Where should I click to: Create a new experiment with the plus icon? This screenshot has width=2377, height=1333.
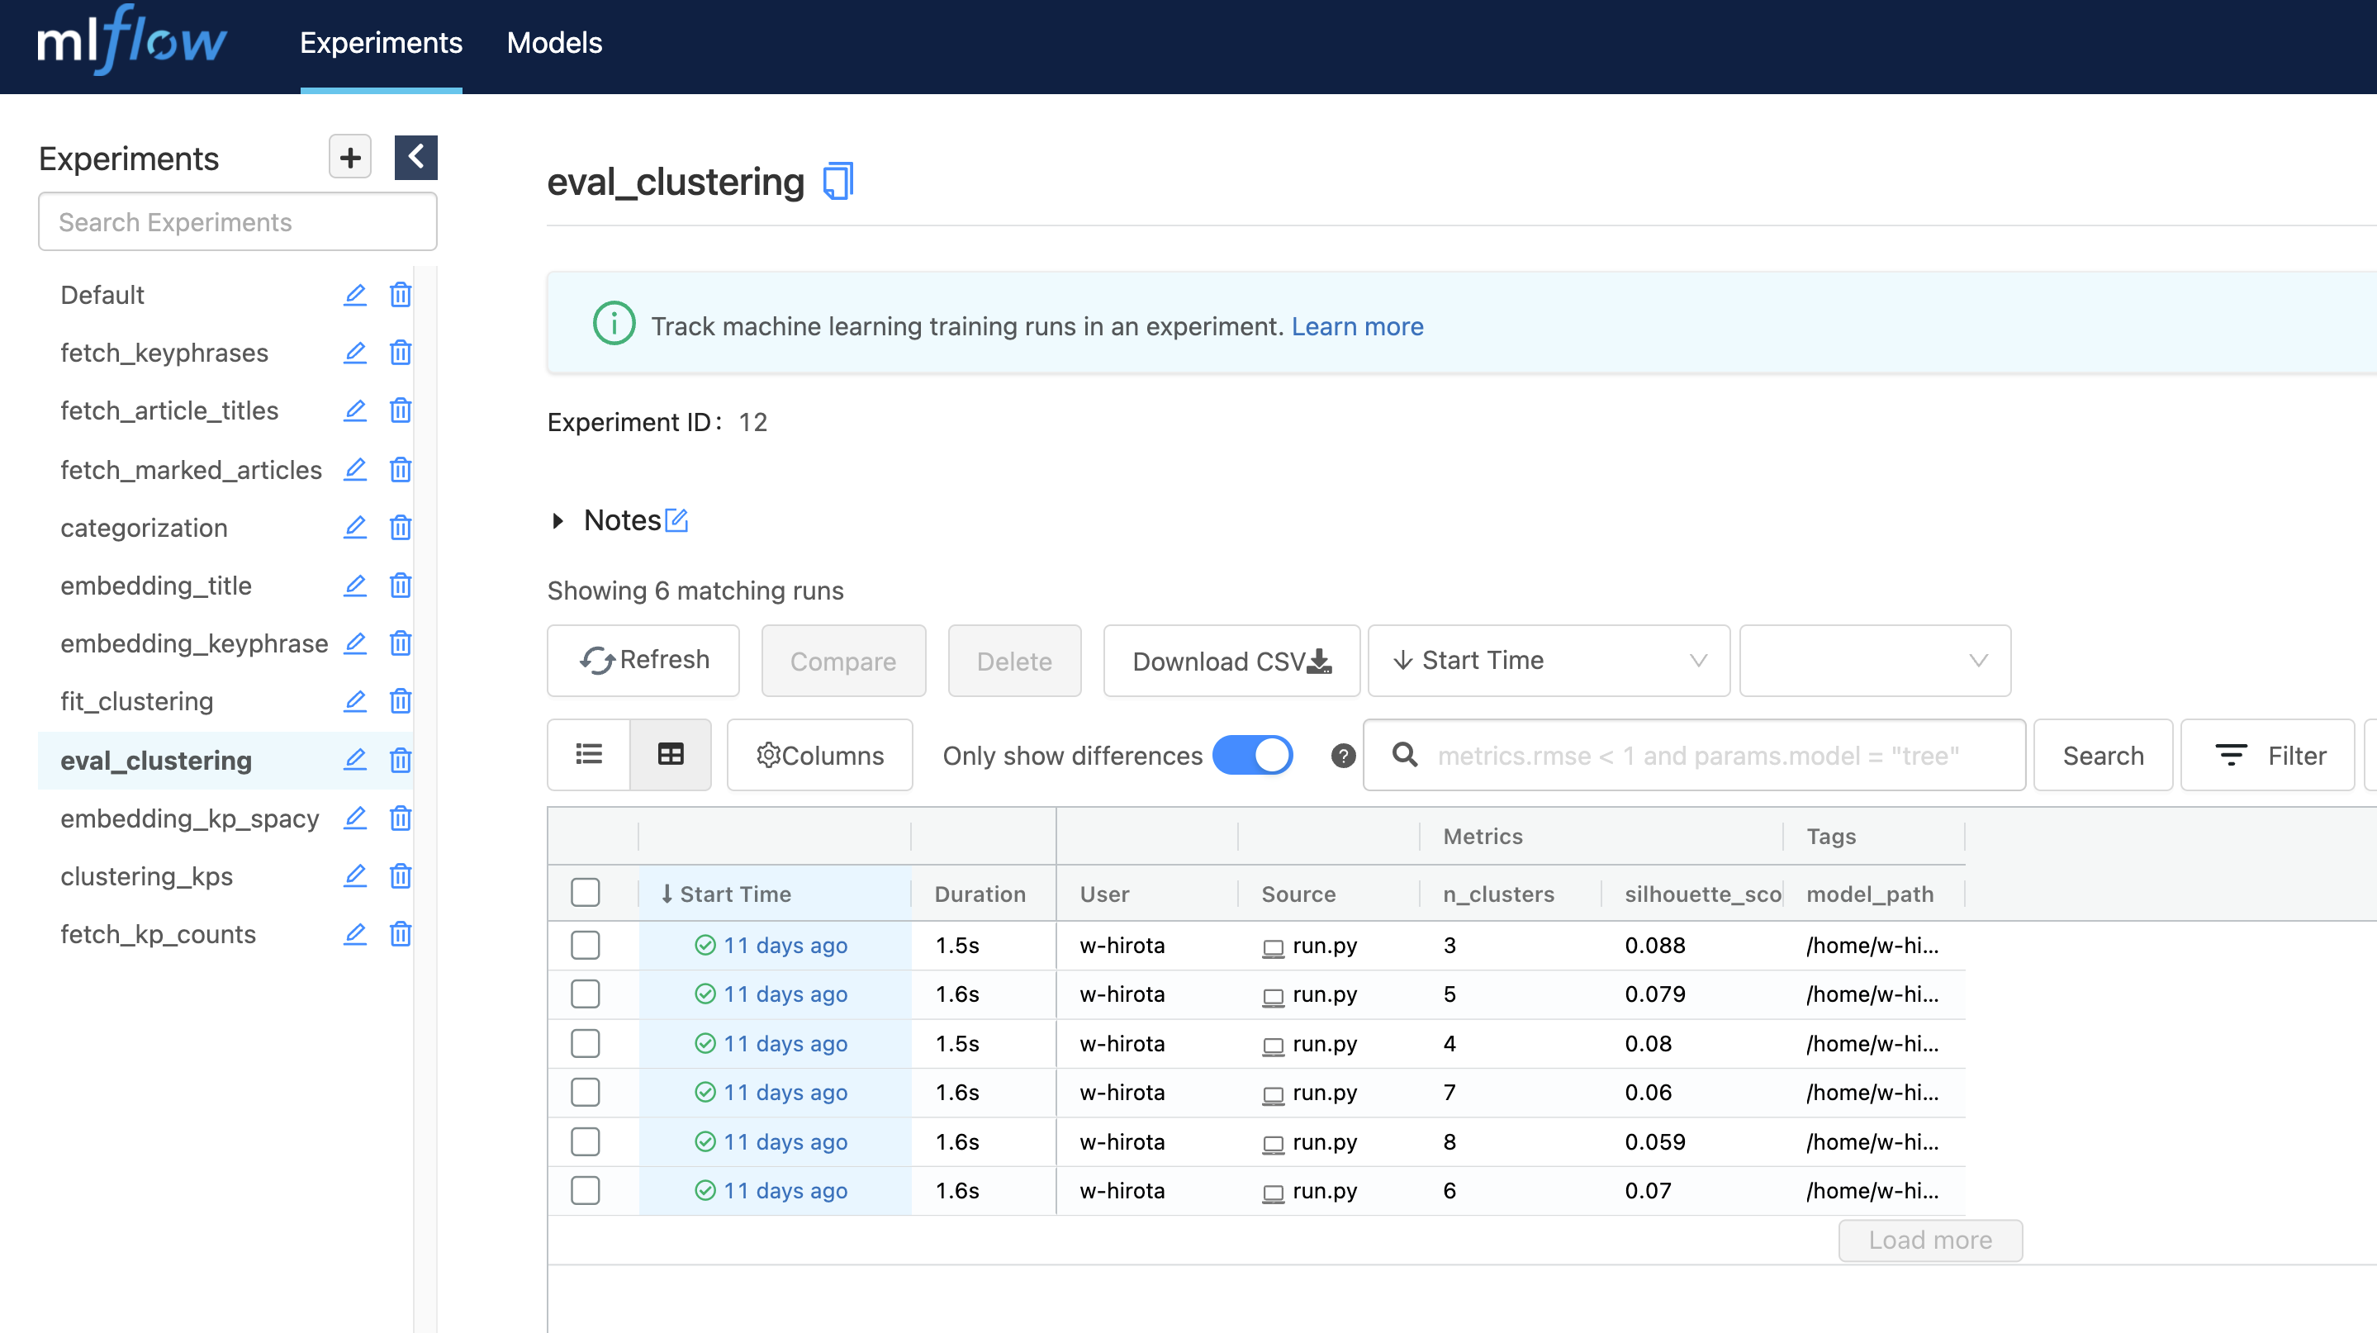pos(349,157)
